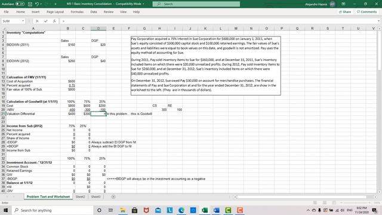Open the Page Layout tab
This screenshot has width=382, height=215.
pyautogui.click(x=55, y=12)
